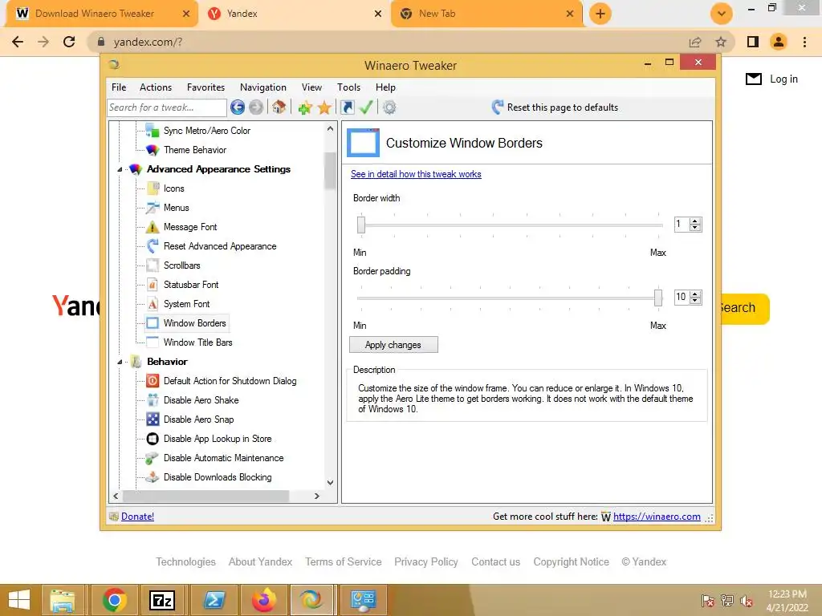Open the Navigation menu
The height and width of the screenshot is (616, 822).
point(262,87)
